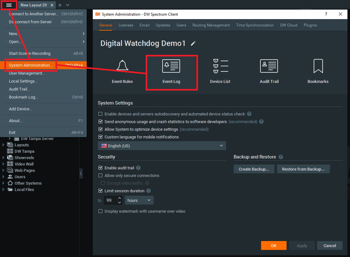
Task: Increase session duration with up arrow
Action: [120, 198]
